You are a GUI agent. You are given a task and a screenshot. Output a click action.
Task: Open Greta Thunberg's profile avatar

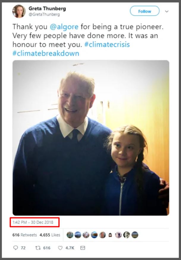[x=19, y=11]
